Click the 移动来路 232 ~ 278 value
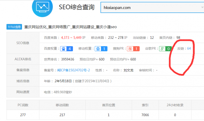The height and width of the screenshot is (121, 204). (x=116, y=38)
